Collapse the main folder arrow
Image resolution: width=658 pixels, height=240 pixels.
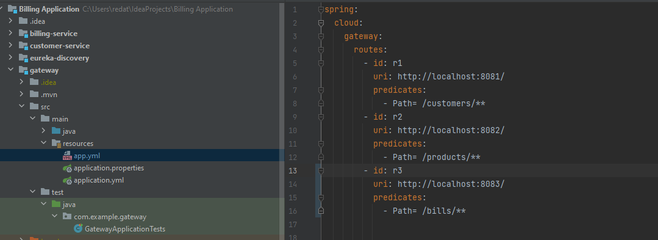pyautogui.click(x=33, y=119)
